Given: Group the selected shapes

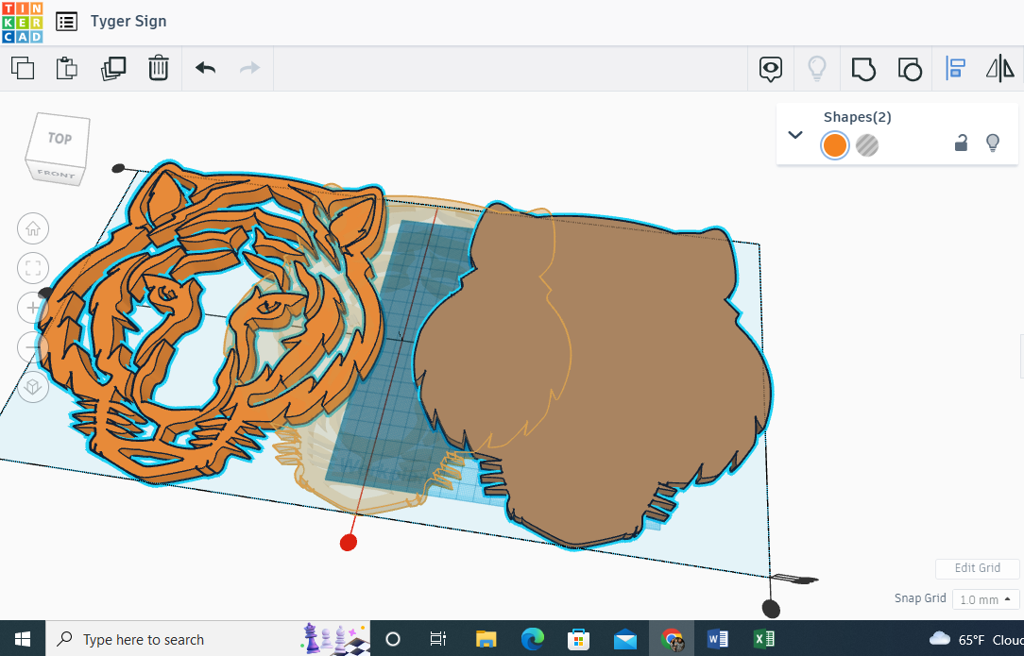Looking at the screenshot, I should tap(862, 68).
